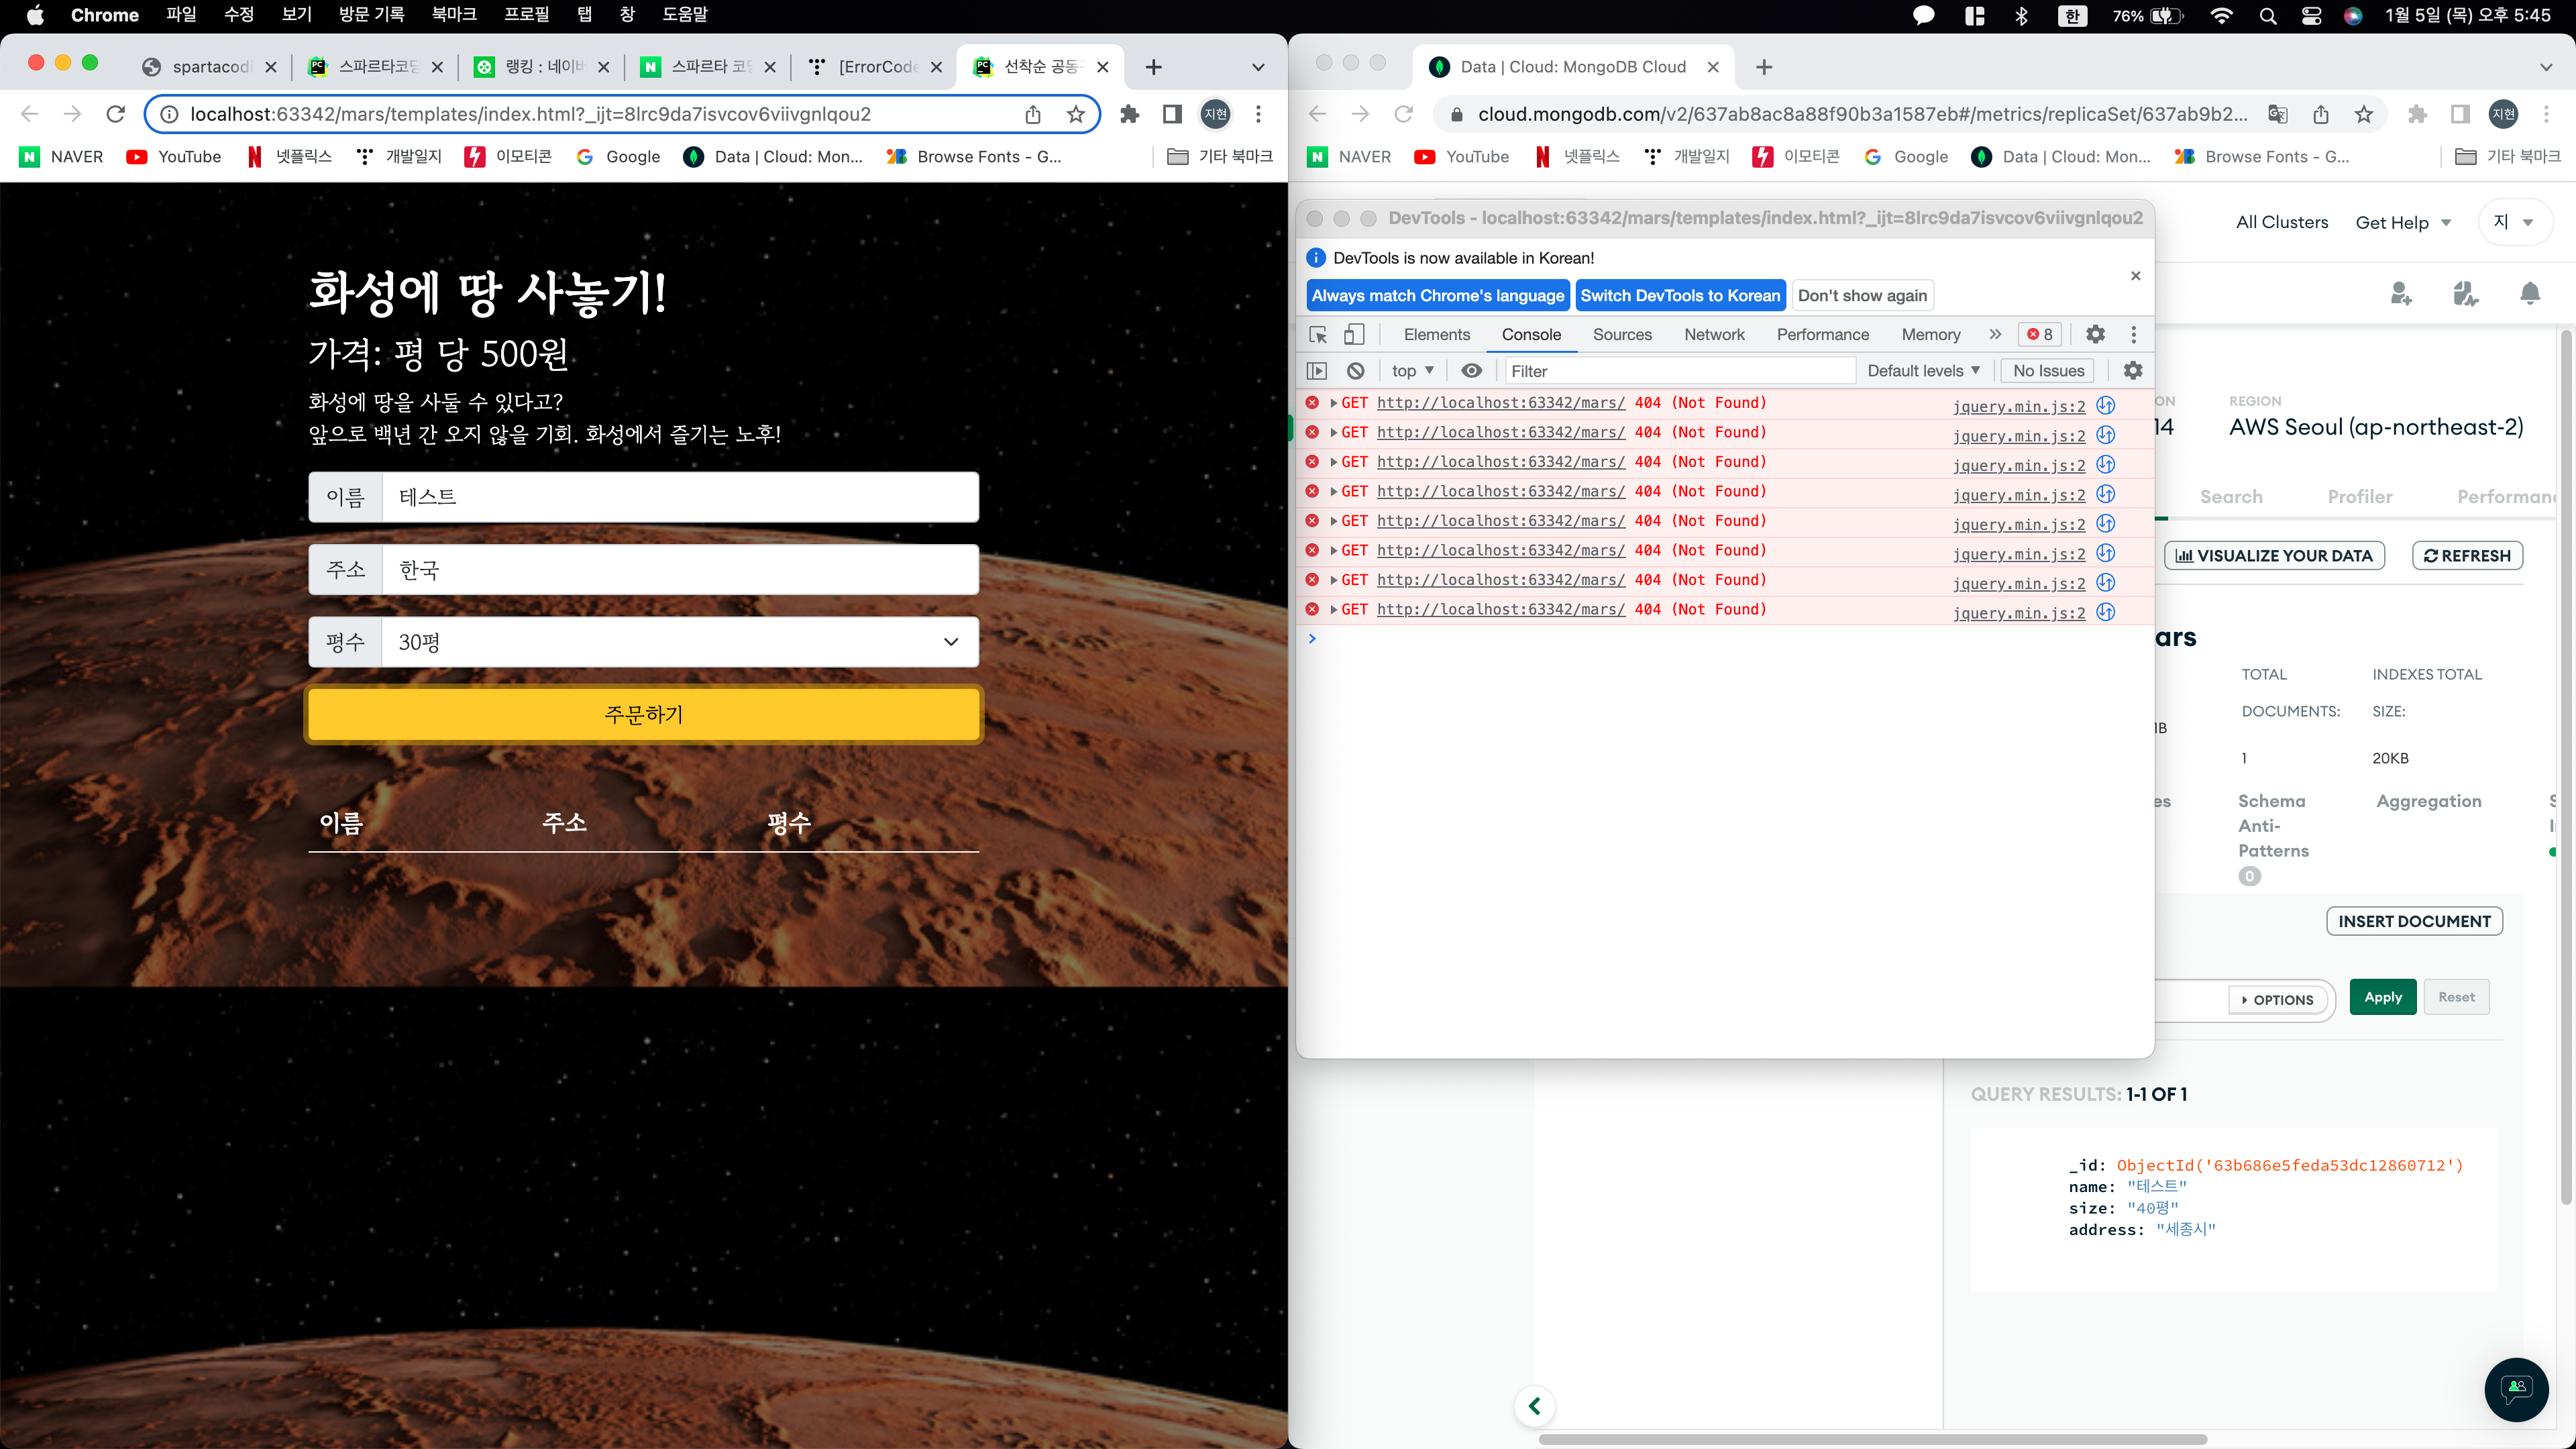Switch to the DevTools Network tab
The width and height of the screenshot is (2576, 1449).
1714,335
